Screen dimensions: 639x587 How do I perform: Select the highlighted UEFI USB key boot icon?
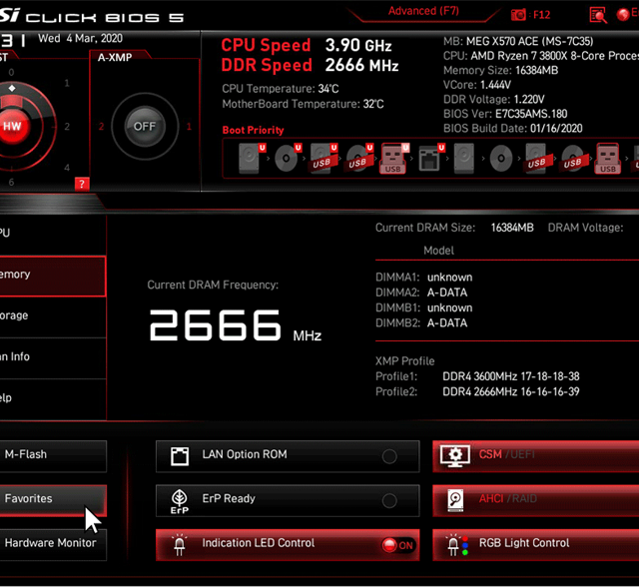tap(394, 159)
